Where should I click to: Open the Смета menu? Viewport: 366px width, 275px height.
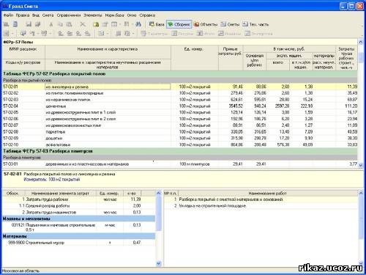tap(48, 15)
